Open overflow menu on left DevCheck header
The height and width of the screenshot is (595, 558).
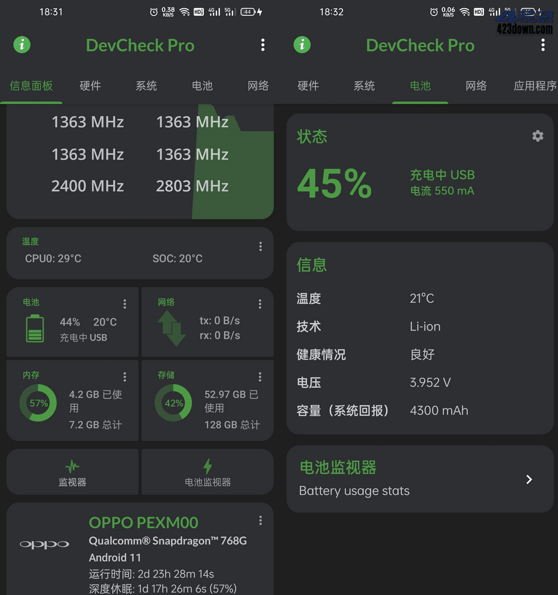tap(263, 45)
